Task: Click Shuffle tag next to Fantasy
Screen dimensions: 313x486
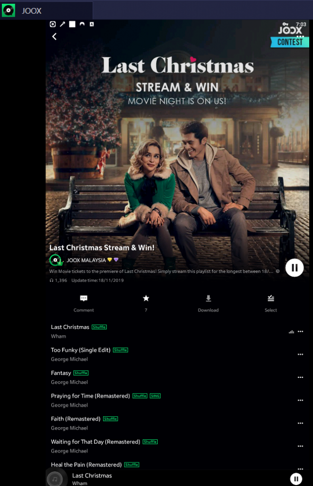Action: (81, 373)
